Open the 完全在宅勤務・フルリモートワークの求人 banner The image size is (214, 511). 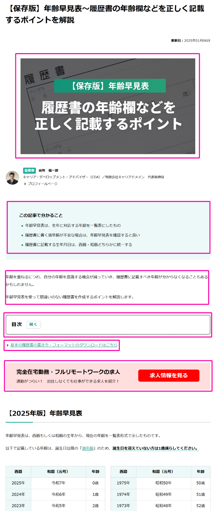tap(108, 376)
